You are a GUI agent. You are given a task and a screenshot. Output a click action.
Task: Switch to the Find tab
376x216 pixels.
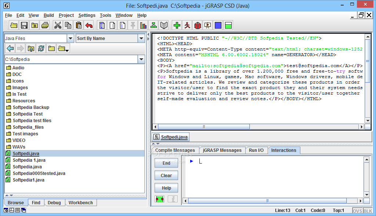tap(36, 202)
